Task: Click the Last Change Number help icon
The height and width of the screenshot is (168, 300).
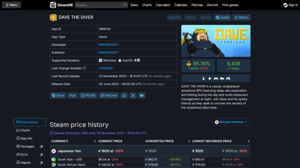Action: tap(84, 68)
